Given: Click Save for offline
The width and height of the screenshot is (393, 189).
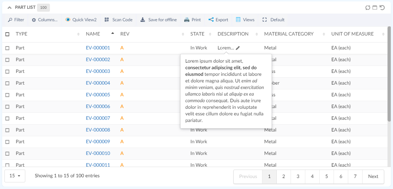Looking at the screenshot, I should [158, 20].
